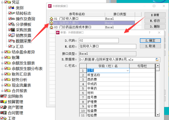Click the house icon of 03 门诊药品出库成本接口
Screen dimensions: 169x120
pos(52,27)
